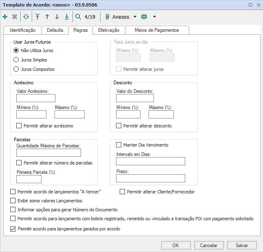Click the magnifier search icon
This screenshot has width=263, height=252.
coord(78,17)
